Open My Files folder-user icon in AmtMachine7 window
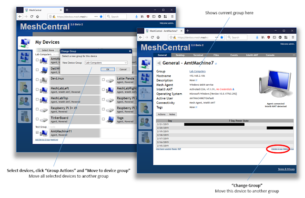 [x=145, y=108]
